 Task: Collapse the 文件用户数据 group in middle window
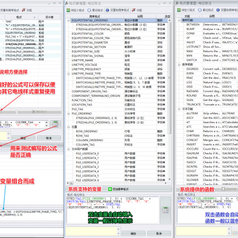click(68, 149)
